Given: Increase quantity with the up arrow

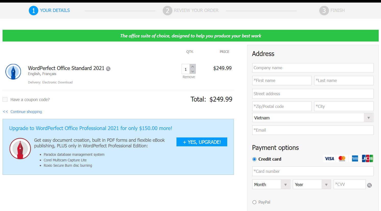Looking at the screenshot, I should coord(193,67).
